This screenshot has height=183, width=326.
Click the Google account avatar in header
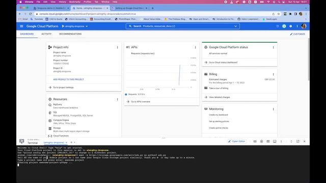pyautogui.click(x=304, y=26)
